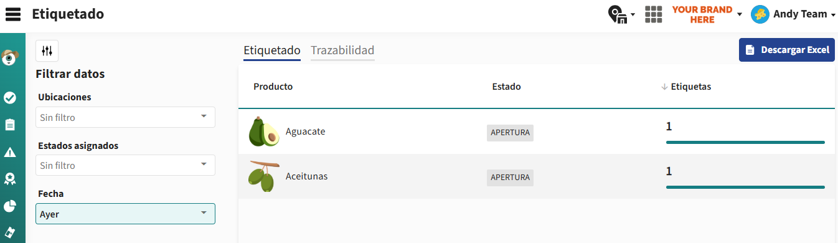
Task: Open the clipboard sidebar icon
Action: click(10, 125)
